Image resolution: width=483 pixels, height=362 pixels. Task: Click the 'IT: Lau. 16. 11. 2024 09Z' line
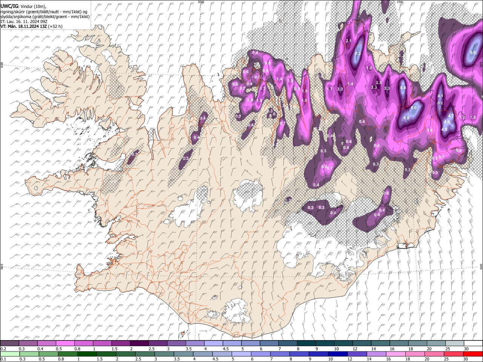(23, 21)
